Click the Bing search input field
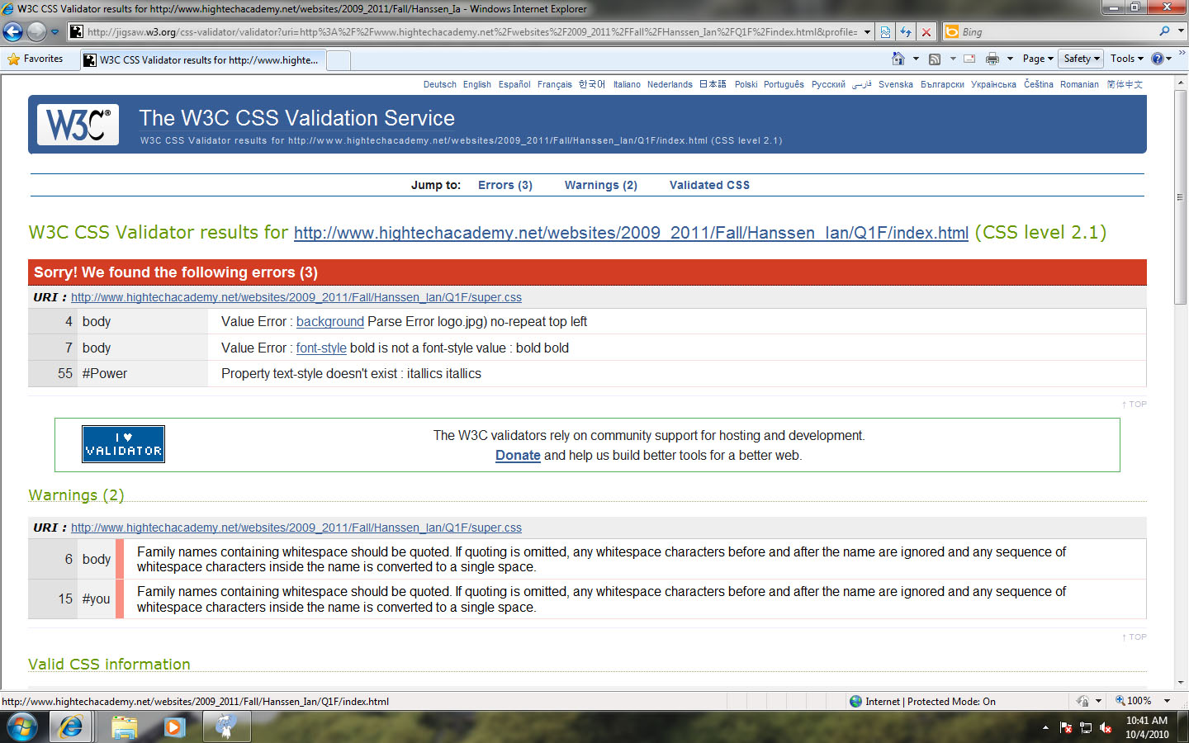Viewport: 1189px width, 743px height. click(x=1057, y=32)
